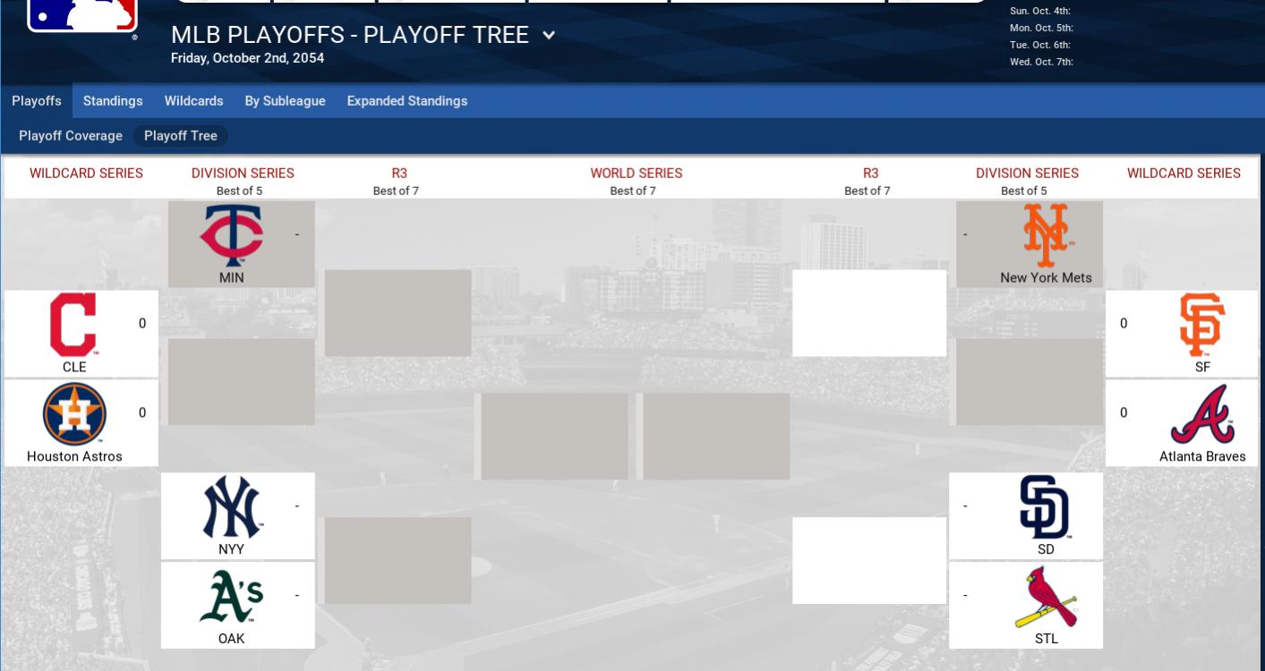Screen dimensions: 1265x671
Task: Click the Atlanta Braves logo
Action: coord(1202,413)
